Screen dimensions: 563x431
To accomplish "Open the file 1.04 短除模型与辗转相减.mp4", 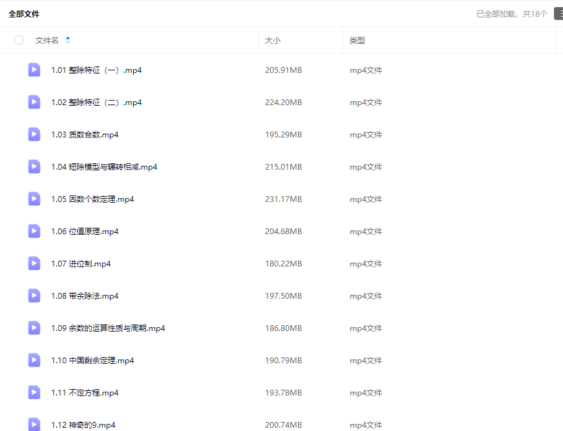I will click(x=104, y=167).
